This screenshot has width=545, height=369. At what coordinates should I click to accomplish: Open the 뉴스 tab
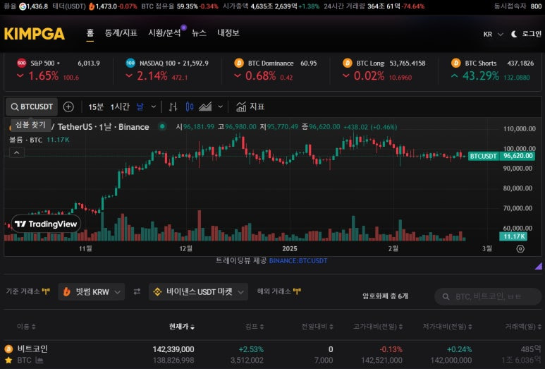click(199, 33)
